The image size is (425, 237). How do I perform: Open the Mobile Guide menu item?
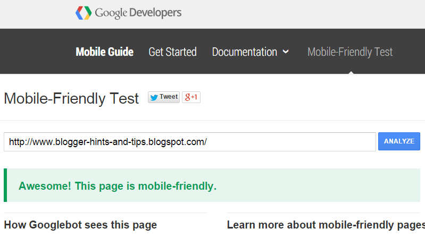click(x=105, y=52)
